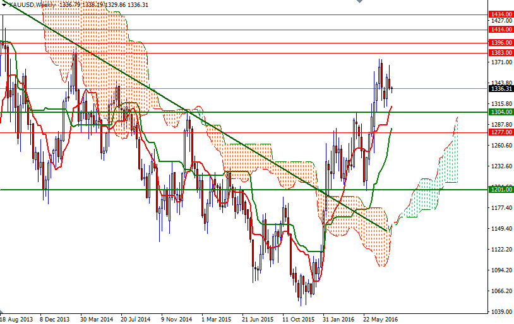Click the 1149.40 price scale label
The image size is (514, 324).
tap(499, 229)
